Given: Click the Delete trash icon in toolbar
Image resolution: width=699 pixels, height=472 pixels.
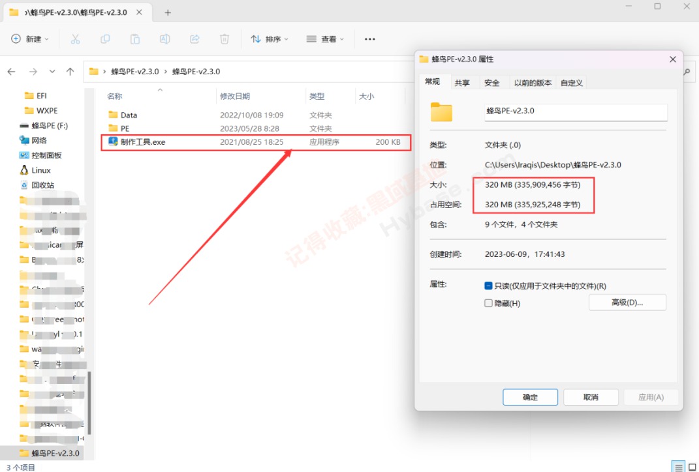Looking at the screenshot, I should click(x=225, y=39).
